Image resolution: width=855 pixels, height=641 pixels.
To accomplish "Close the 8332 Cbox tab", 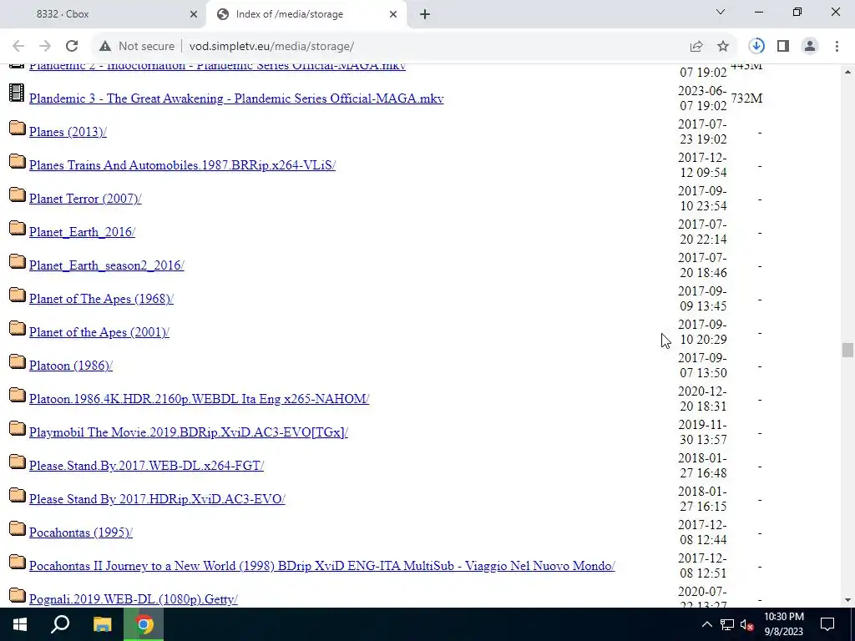I will (x=194, y=14).
